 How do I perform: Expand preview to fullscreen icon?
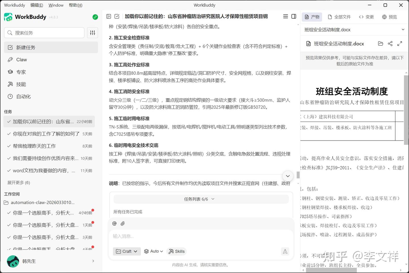tap(400, 43)
